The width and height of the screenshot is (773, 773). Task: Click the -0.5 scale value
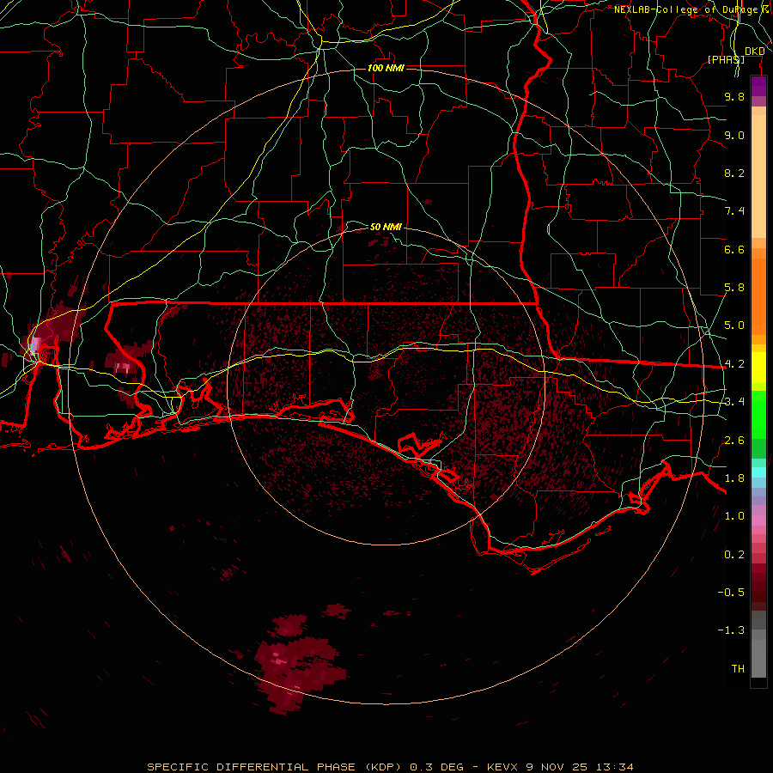731,593
